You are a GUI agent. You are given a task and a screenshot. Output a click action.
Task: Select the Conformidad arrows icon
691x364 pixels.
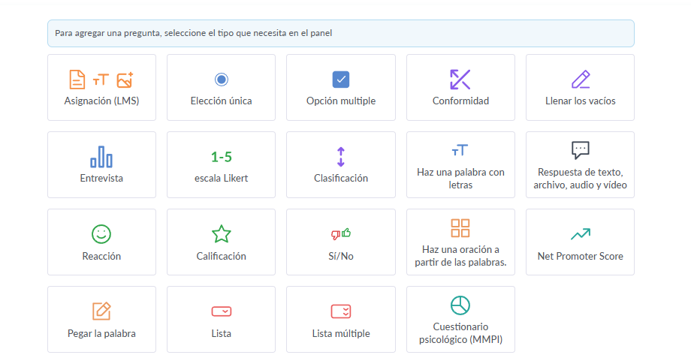pos(460,80)
